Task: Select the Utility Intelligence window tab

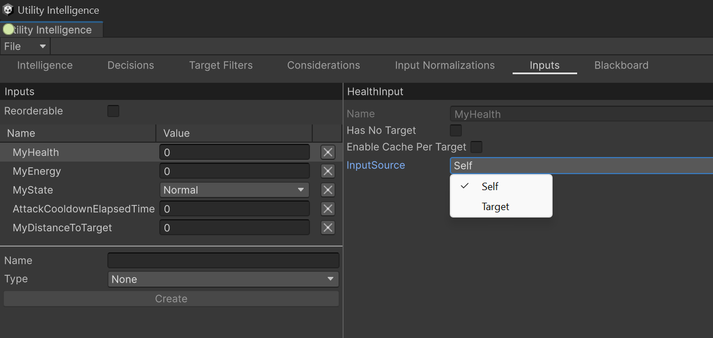Action: pos(51,30)
